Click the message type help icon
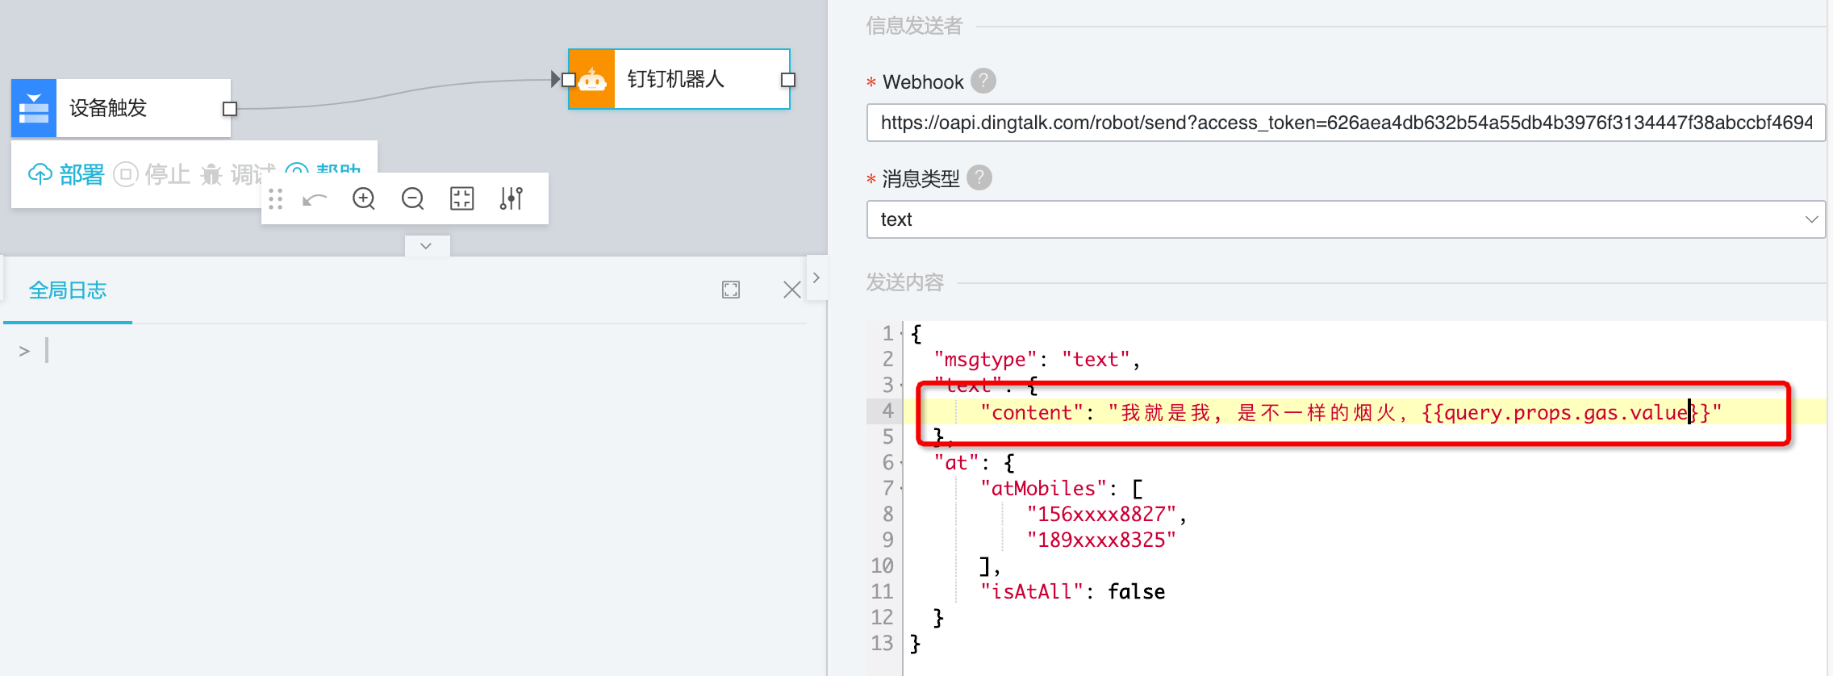 pos(979,177)
